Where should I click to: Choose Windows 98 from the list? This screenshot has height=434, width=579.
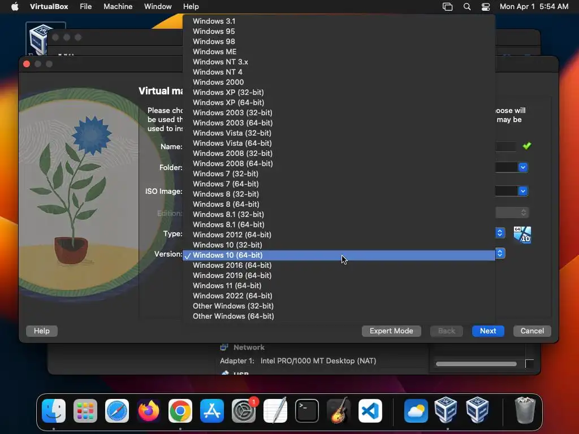[x=339, y=42]
